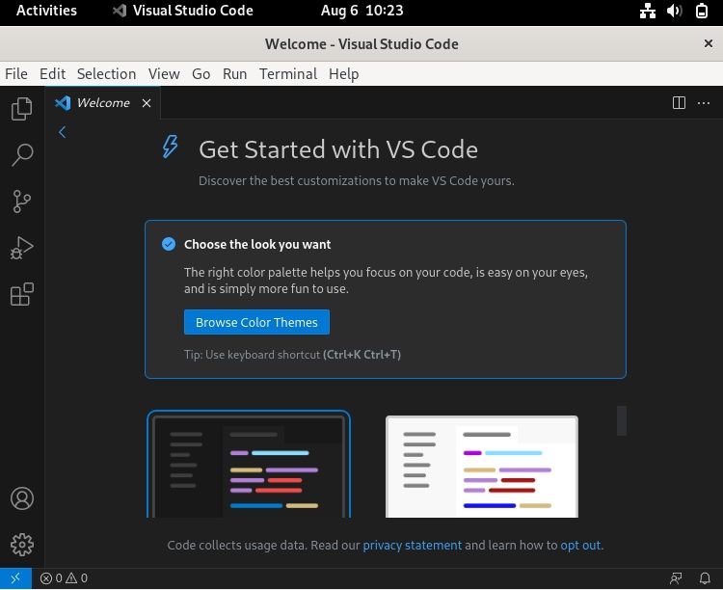Open the Source Control view
The width and height of the screenshot is (723, 590).
coord(21,201)
